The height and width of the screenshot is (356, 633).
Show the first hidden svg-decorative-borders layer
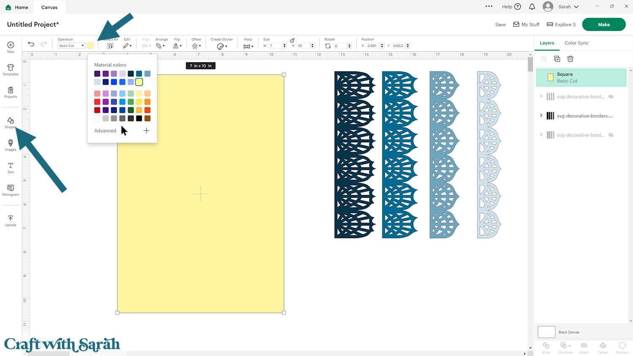point(611,97)
